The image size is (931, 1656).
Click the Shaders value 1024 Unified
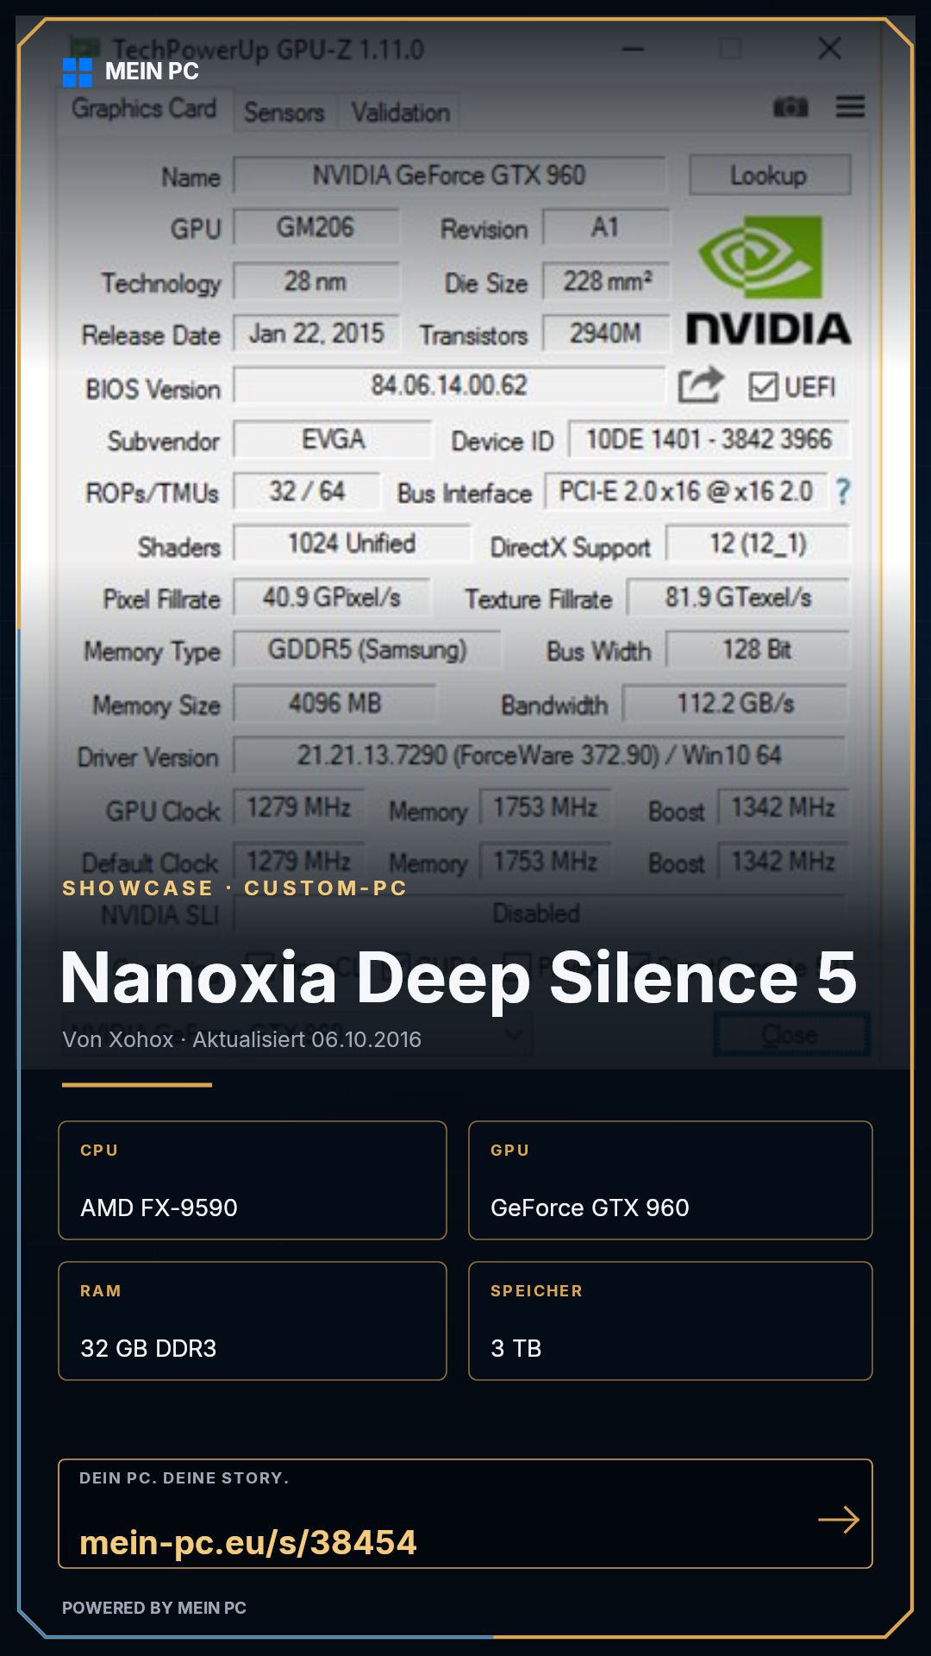click(x=353, y=544)
